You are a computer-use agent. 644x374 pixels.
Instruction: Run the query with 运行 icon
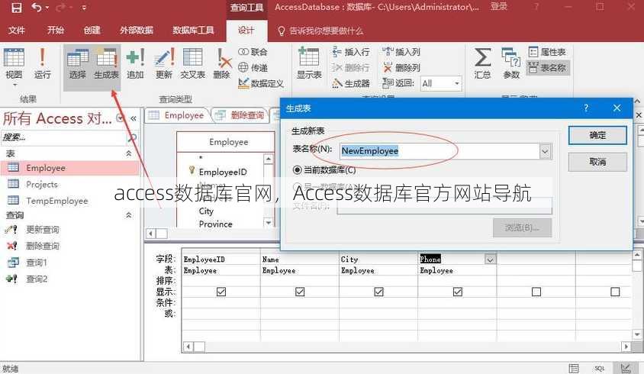pyautogui.click(x=42, y=63)
